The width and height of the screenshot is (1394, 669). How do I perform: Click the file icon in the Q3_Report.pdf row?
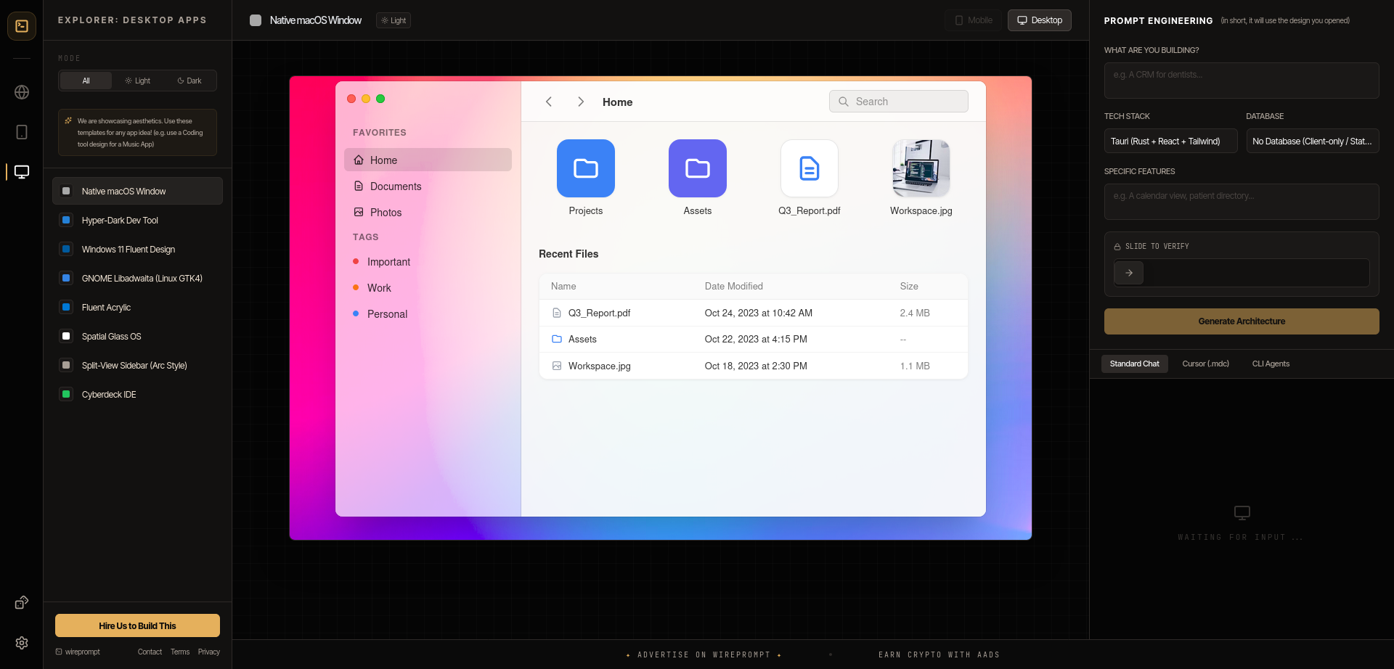pyautogui.click(x=557, y=313)
